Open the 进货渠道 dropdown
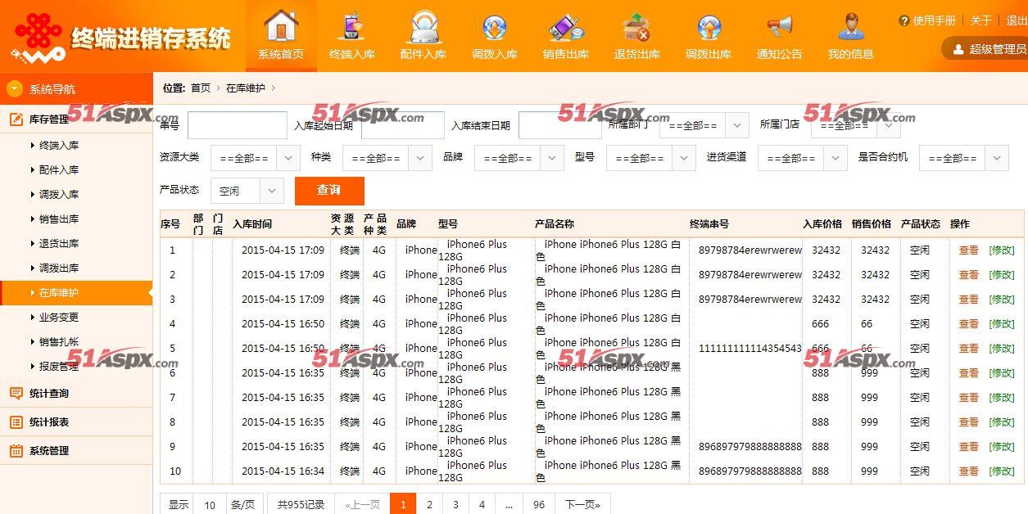This screenshot has width=1028, height=514. 802,158
